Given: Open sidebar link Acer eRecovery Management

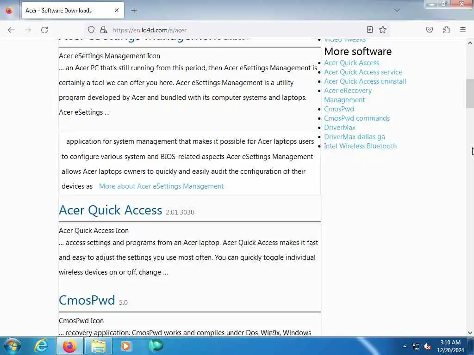Looking at the screenshot, I should (348, 95).
